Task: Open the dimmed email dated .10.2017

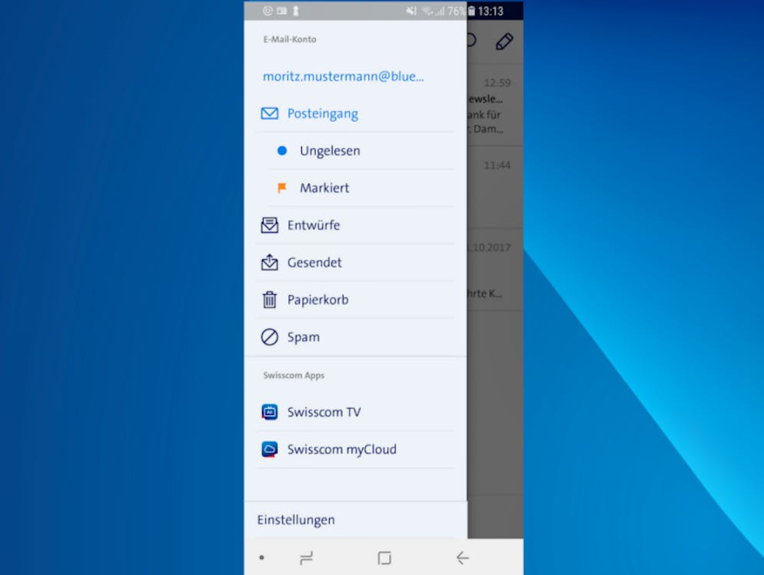Action: pos(495,270)
